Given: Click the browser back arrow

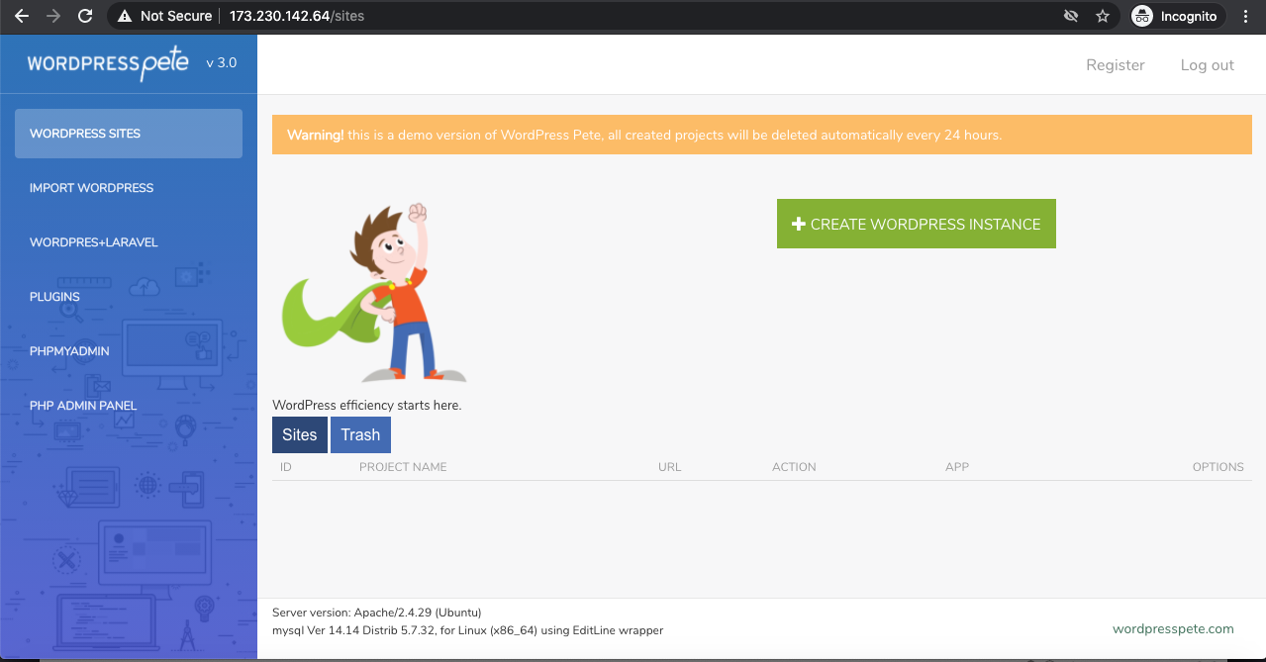Looking at the screenshot, I should pyautogui.click(x=21, y=16).
